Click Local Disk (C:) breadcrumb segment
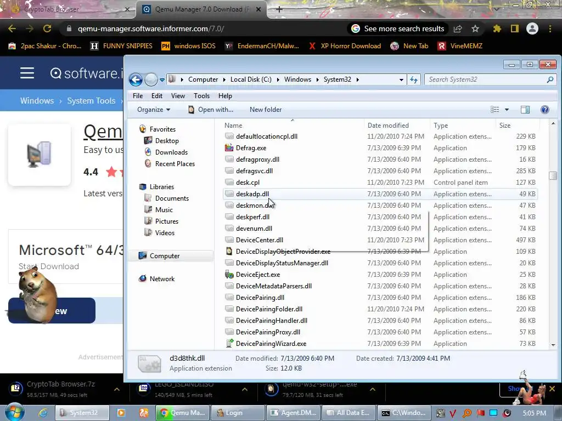The width and height of the screenshot is (562, 421). click(x=251, y=79)
